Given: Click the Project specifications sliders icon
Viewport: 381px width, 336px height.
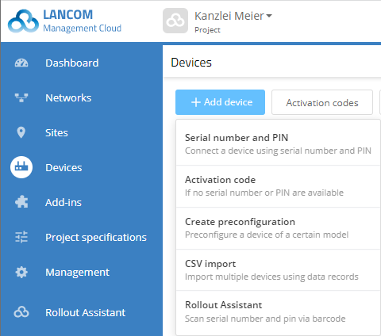Looking at the screenshot, I should 21,237.
